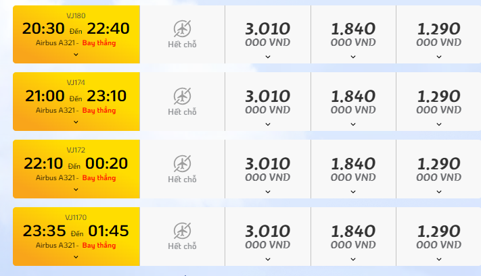Pick 1.840 000 VND fare on VJ172
Image resolution: width=481 pixels, height=276 pixels.
(x=353, y=169)
